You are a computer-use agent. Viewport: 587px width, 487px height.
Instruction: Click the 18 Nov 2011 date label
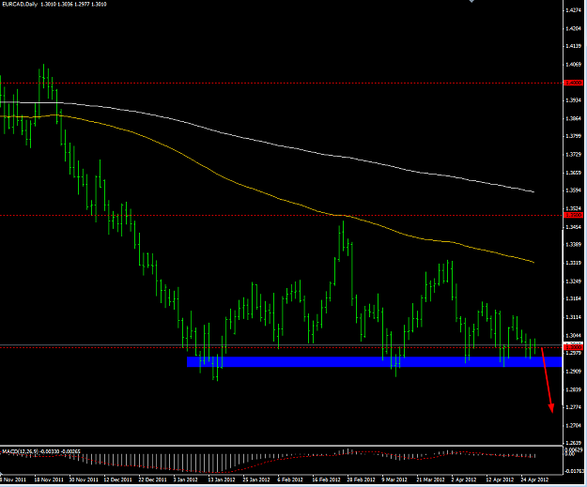[49, 479]
